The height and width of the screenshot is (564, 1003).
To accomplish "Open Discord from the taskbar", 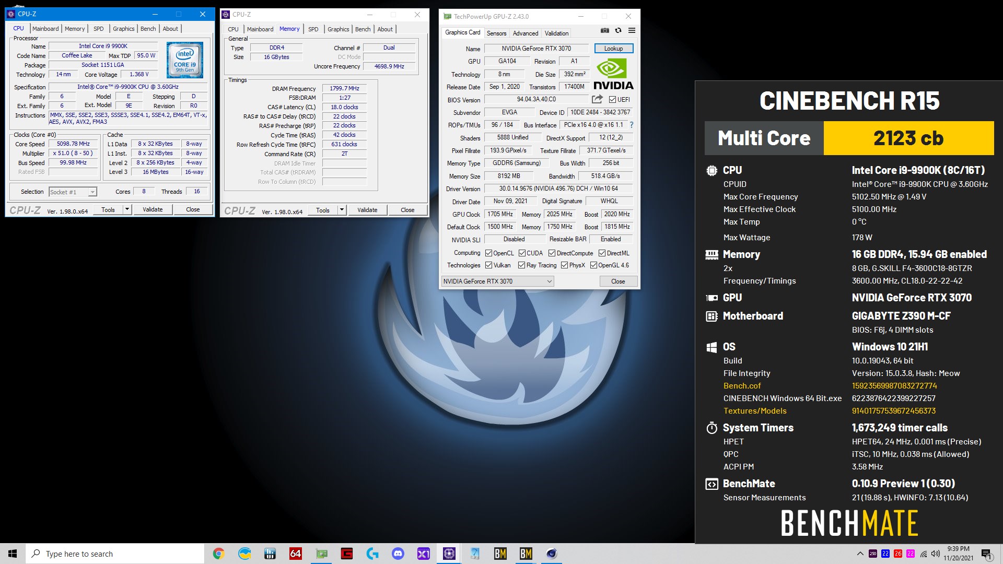I will [x=398, y=554].
